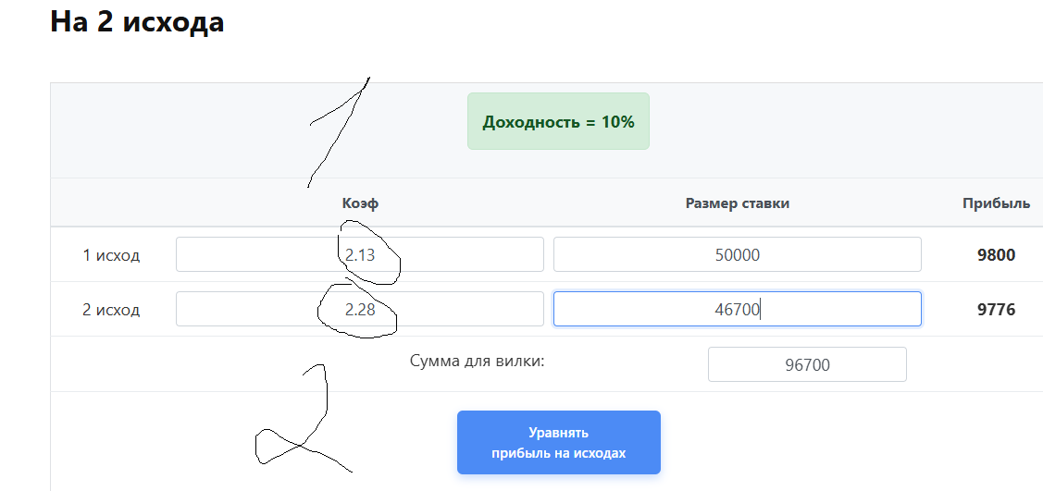Focus the stake size field showing 46700
The image size is (1043, 491).
pos(737,309)
